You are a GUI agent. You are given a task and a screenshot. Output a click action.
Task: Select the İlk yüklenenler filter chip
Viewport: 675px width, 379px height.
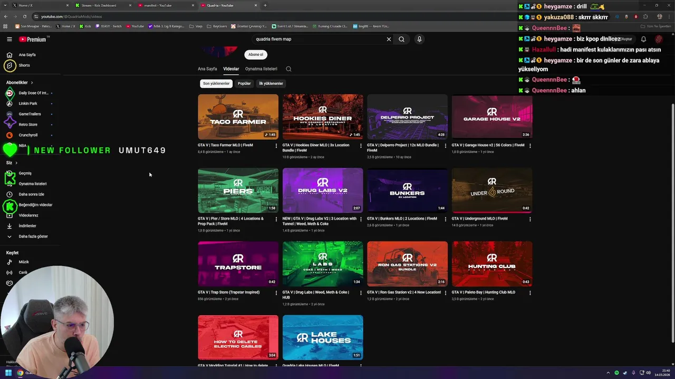(271, 83)
